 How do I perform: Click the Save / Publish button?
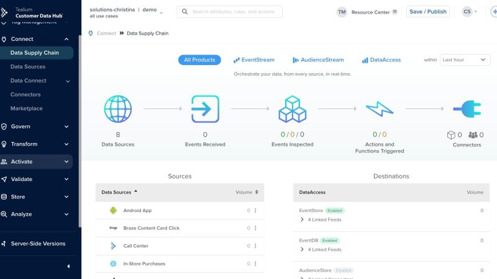point(427,12)
